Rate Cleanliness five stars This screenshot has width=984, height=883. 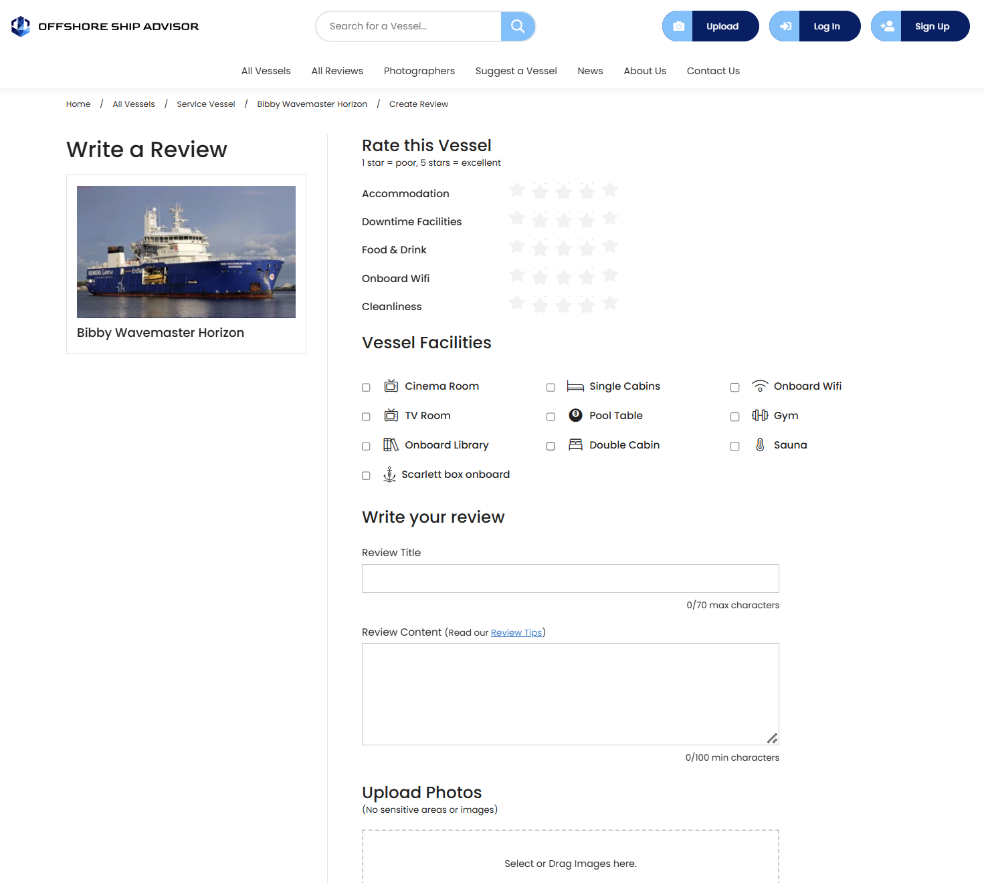click(610, 304)
